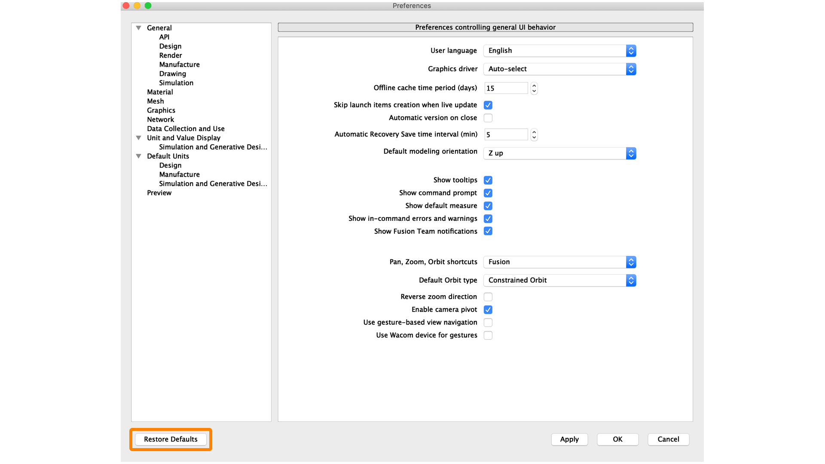This screenshot has width=825, height=464.
Task: Select API under General
Action: pyautogui.click(x=164, y=37)
